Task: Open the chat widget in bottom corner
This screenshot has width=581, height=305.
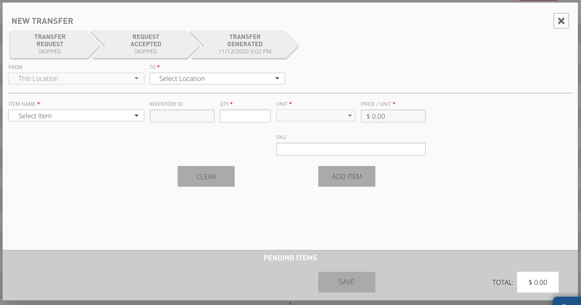Action: [x=567, y=301]
